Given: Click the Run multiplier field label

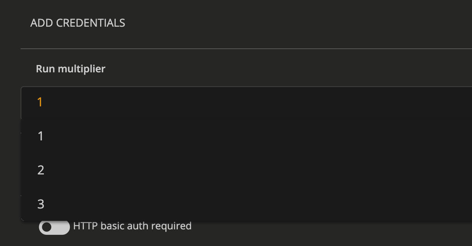Looking at the screenshot, I should (x=71, y=69).
